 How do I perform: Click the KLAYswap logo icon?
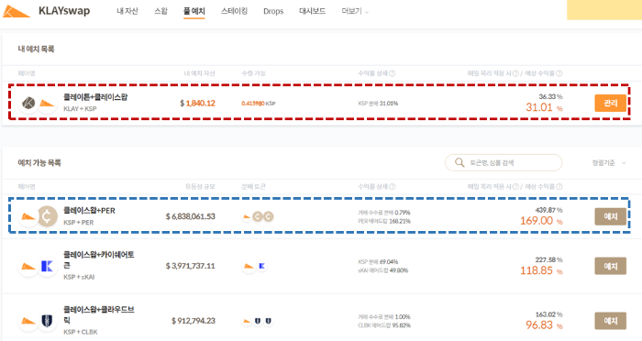pyautogui.click(x=16, y=12)
